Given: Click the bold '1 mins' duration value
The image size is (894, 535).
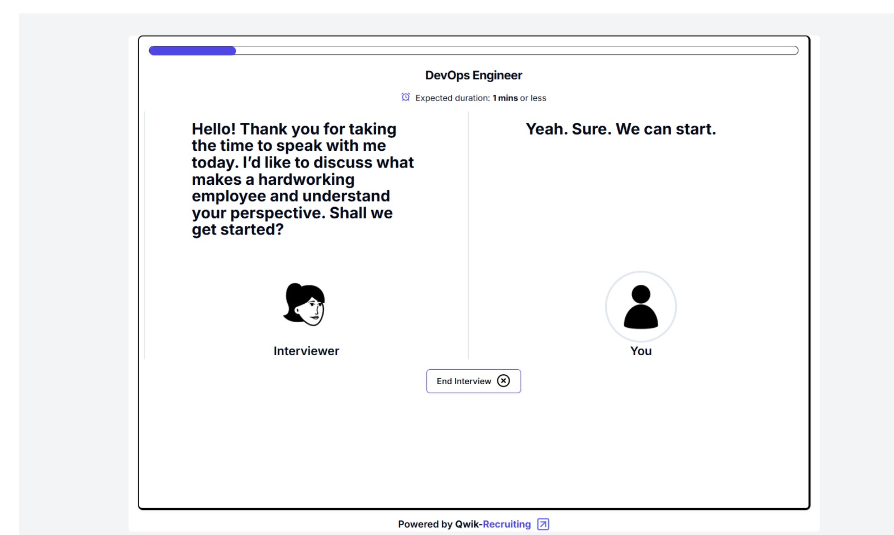Looking at the screenshot, I should click(505, 98).
